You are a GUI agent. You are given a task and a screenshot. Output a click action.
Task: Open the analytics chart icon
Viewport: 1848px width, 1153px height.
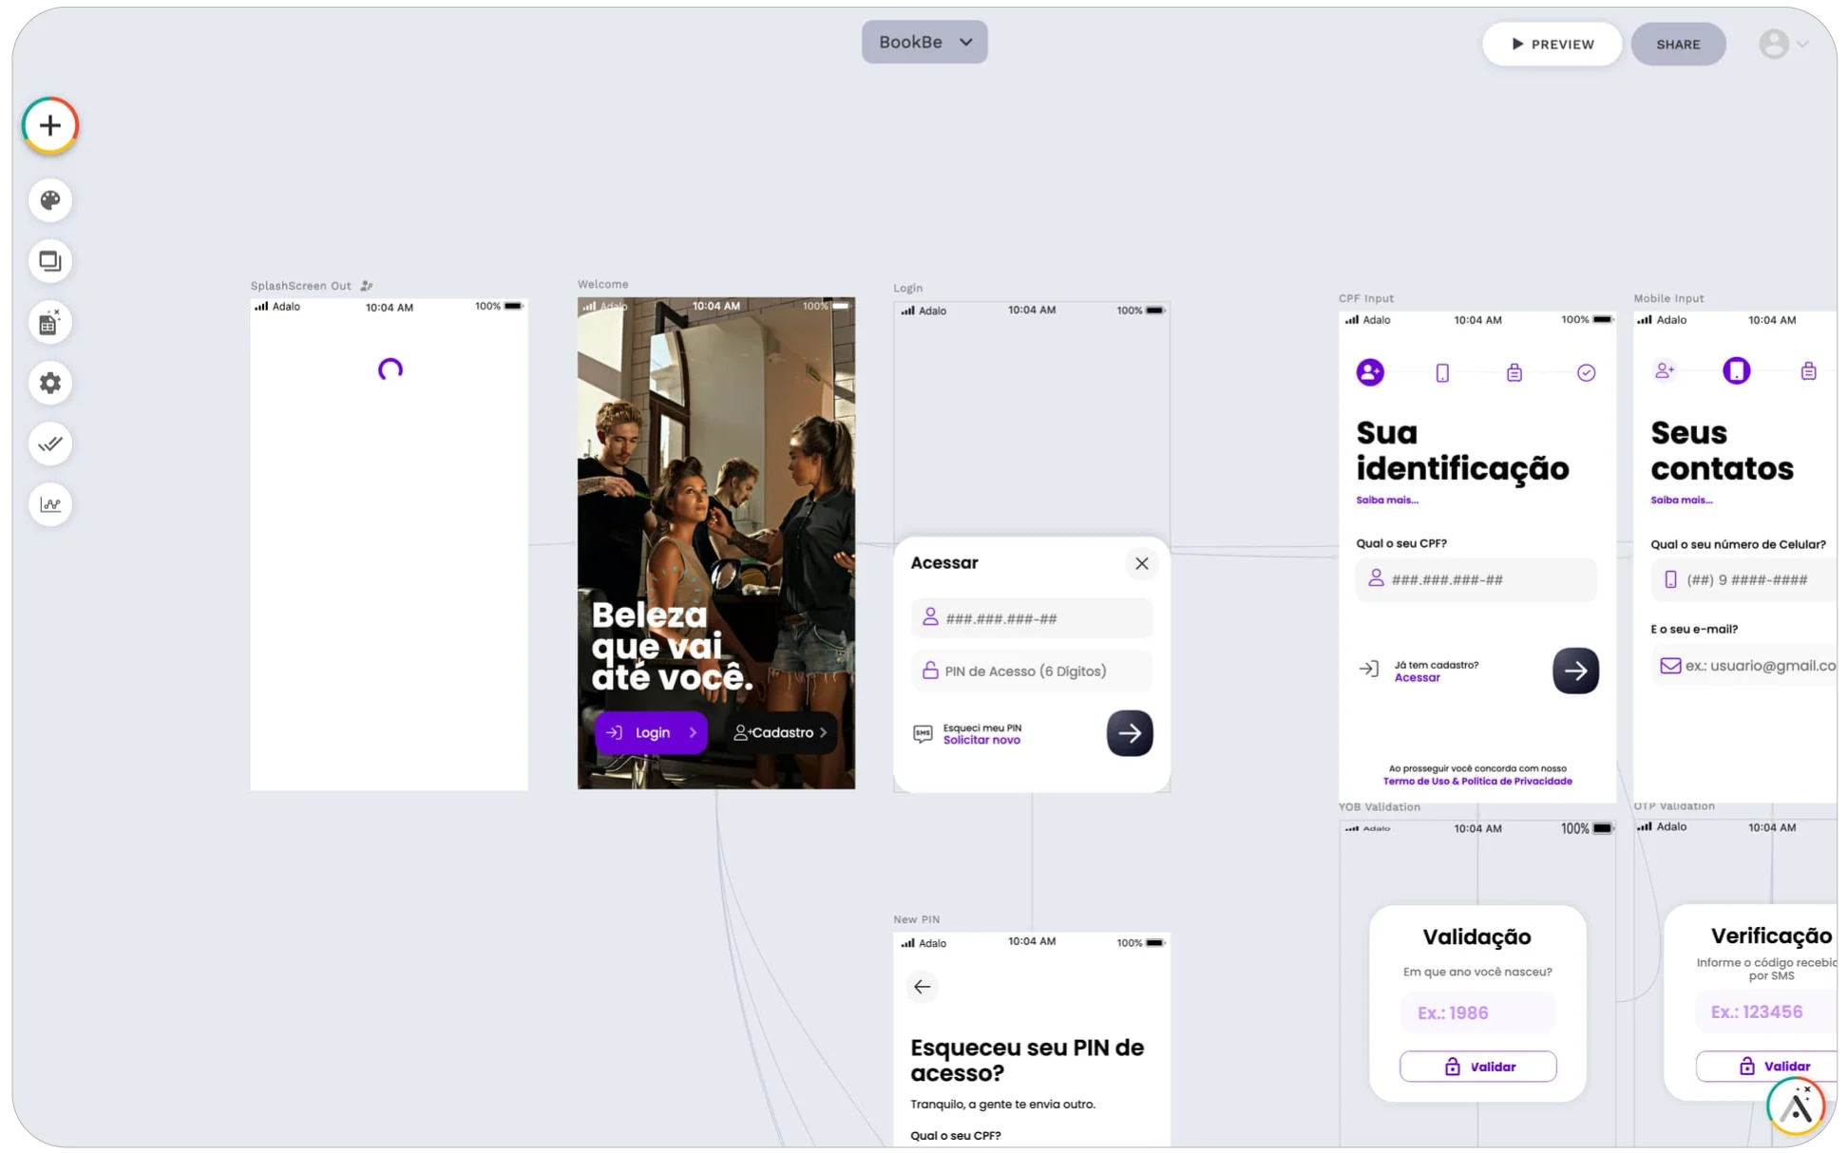(x=50, y=504)
